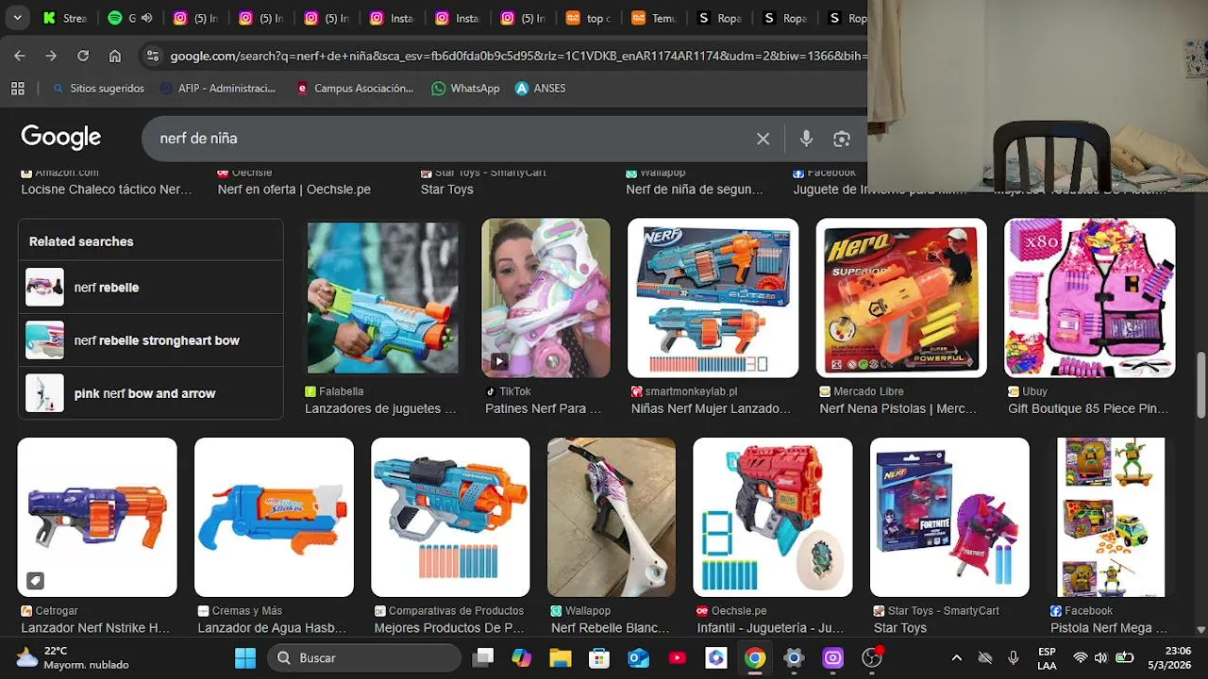
Task: Click the taskbar Buscar search box
Action: click(x=364, y=657)
